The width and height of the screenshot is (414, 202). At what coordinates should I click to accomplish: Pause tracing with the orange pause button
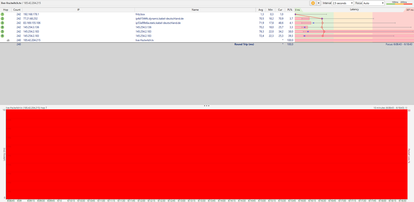[313, 3]
